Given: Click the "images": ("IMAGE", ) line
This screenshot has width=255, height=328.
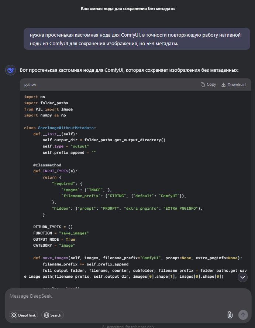Looking at the screenshot, I should pos(87,190).
